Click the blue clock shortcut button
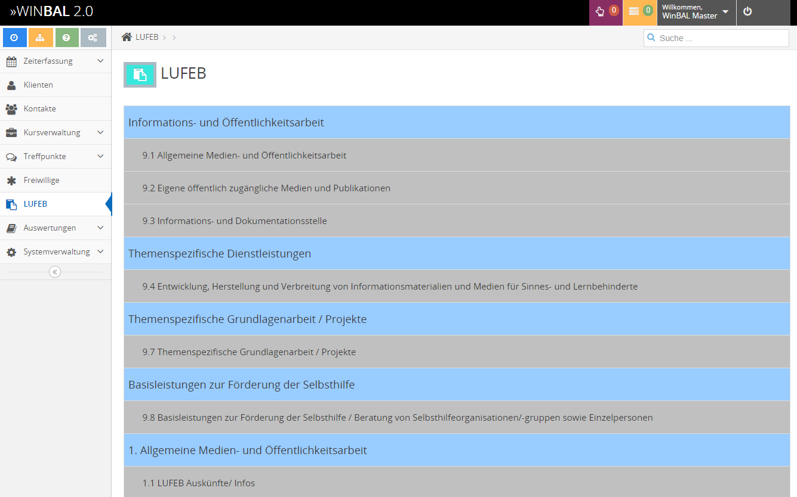 (14, 38)
